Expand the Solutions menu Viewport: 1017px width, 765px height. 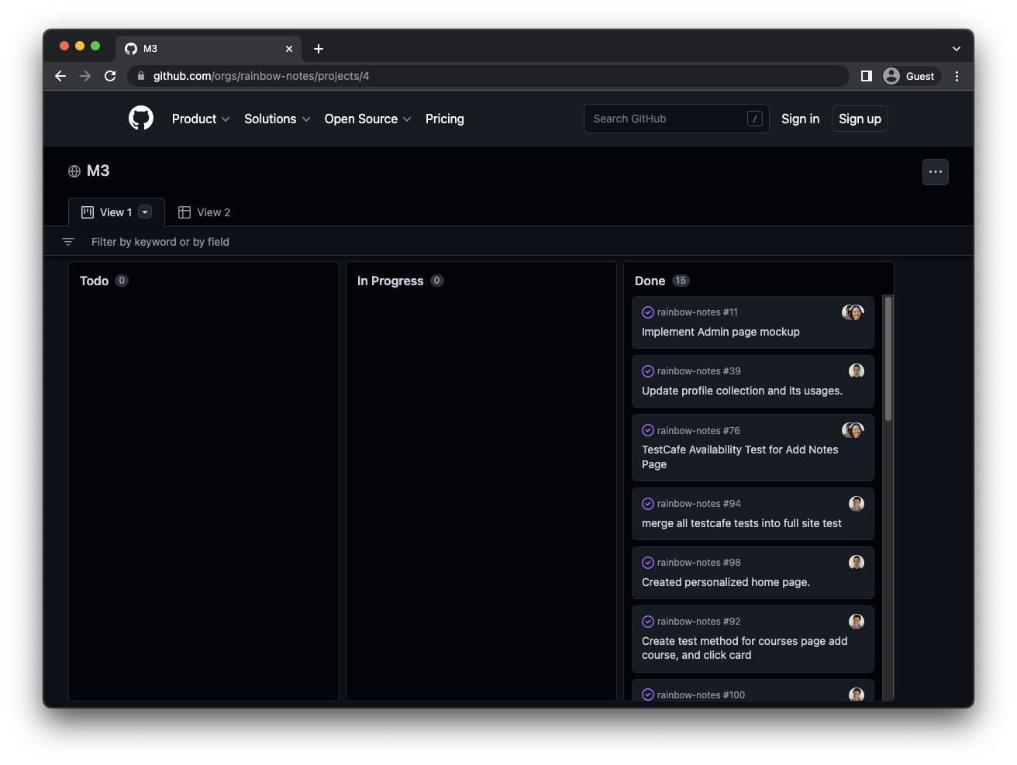tap(278, 119)
